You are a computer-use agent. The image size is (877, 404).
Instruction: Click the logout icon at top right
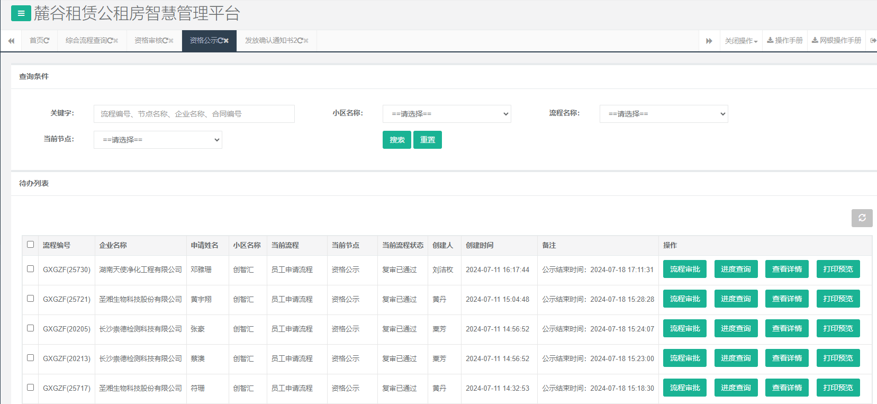pyautogui.click(x=873, y=41)
